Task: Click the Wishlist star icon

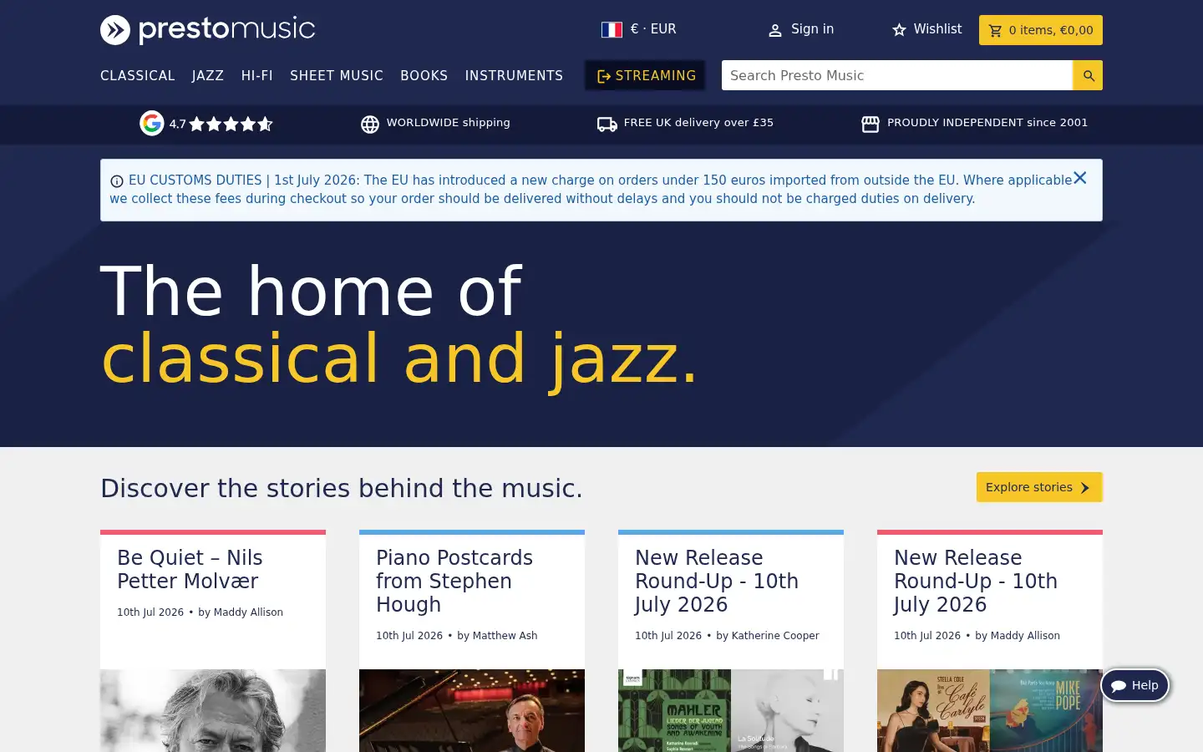Action: (x=899, y=30)
